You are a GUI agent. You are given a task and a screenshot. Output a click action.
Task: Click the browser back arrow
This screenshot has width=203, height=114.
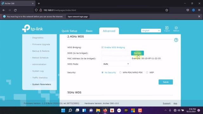4,10
